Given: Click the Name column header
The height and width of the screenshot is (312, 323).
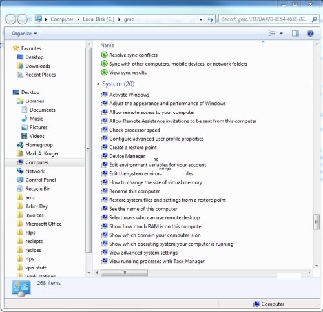Looking at the screenshot, I should pyautogui.click(x=107, y=45).
